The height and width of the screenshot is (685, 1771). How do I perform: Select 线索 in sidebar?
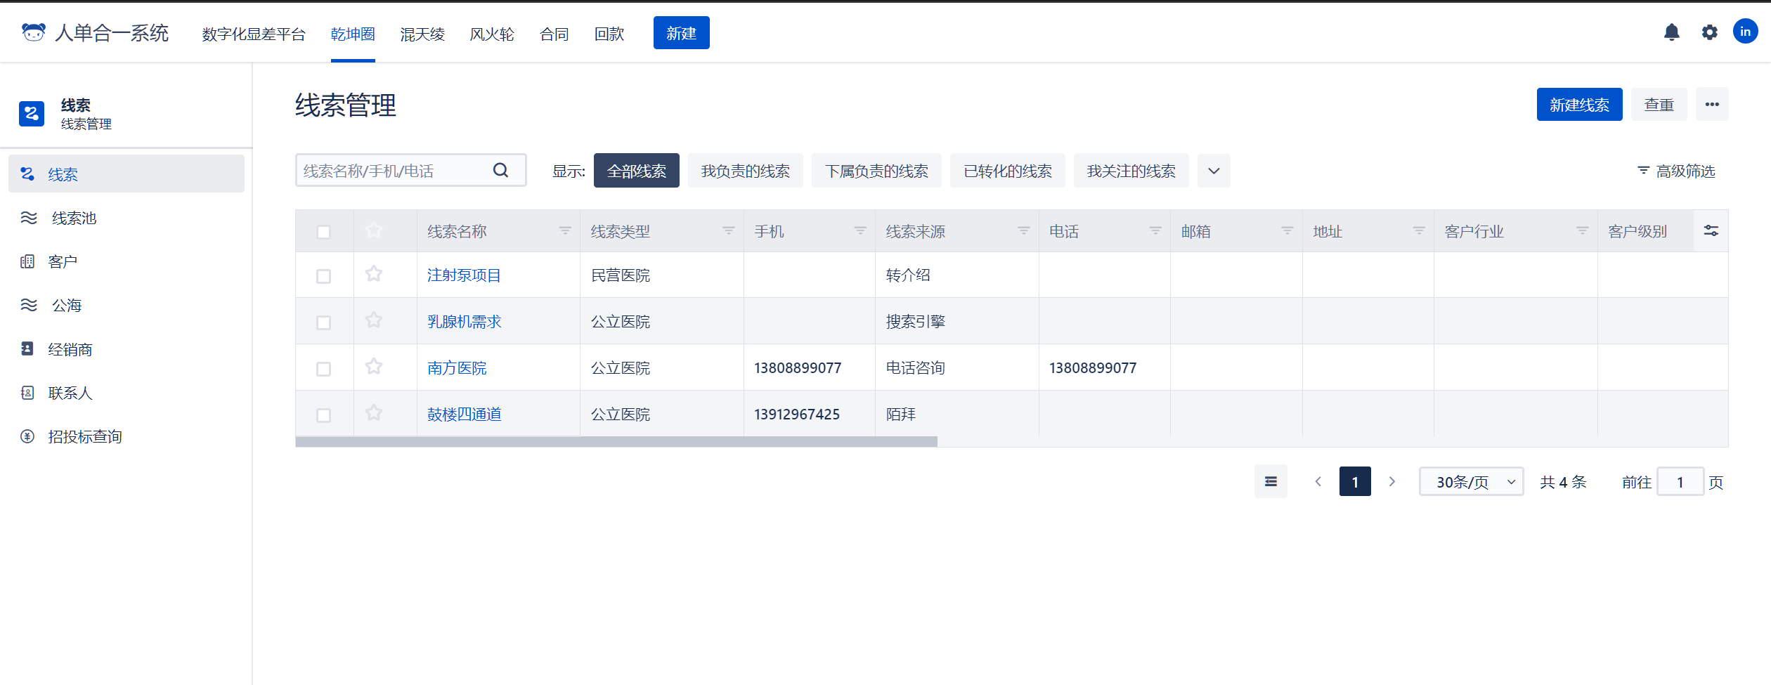tap(126, 174)
